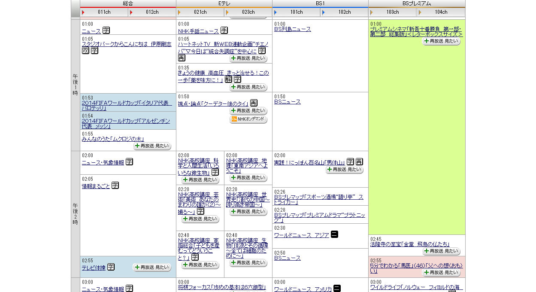The width and height of the screenshot is (536, 292).
Task: Select the 104ch channel header
Action: click(441, 12)
